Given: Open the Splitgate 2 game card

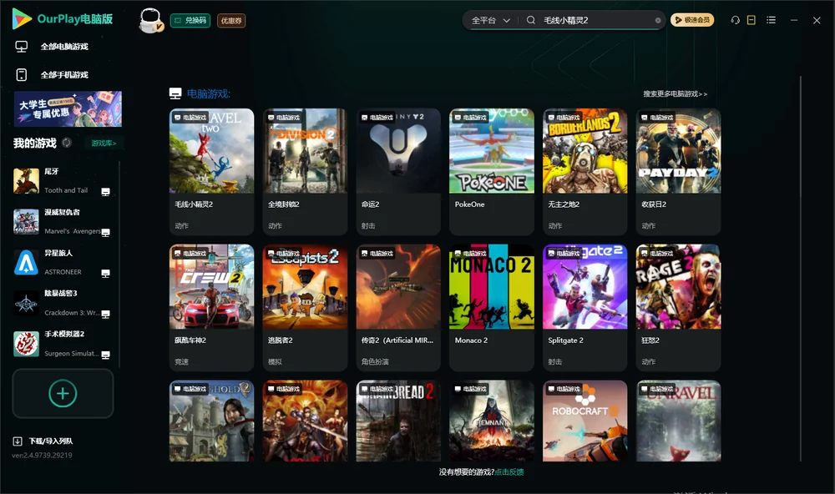Looking at the screenshot, I should coord(584,307).
